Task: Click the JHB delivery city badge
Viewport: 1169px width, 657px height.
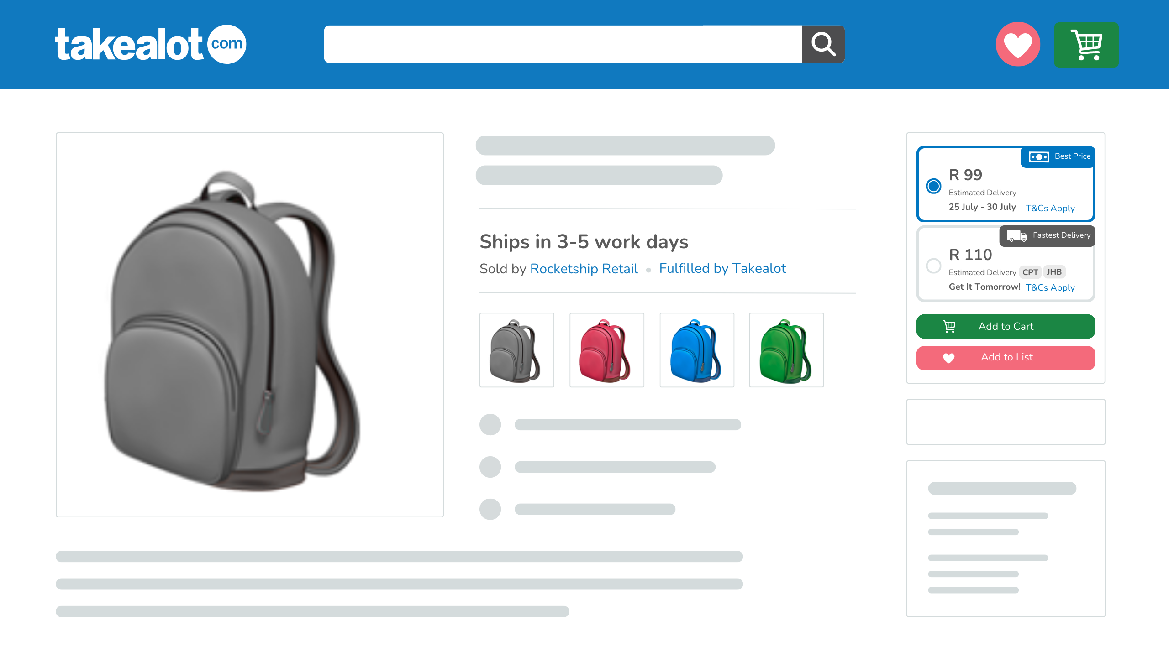Action: pos(1054,272)
